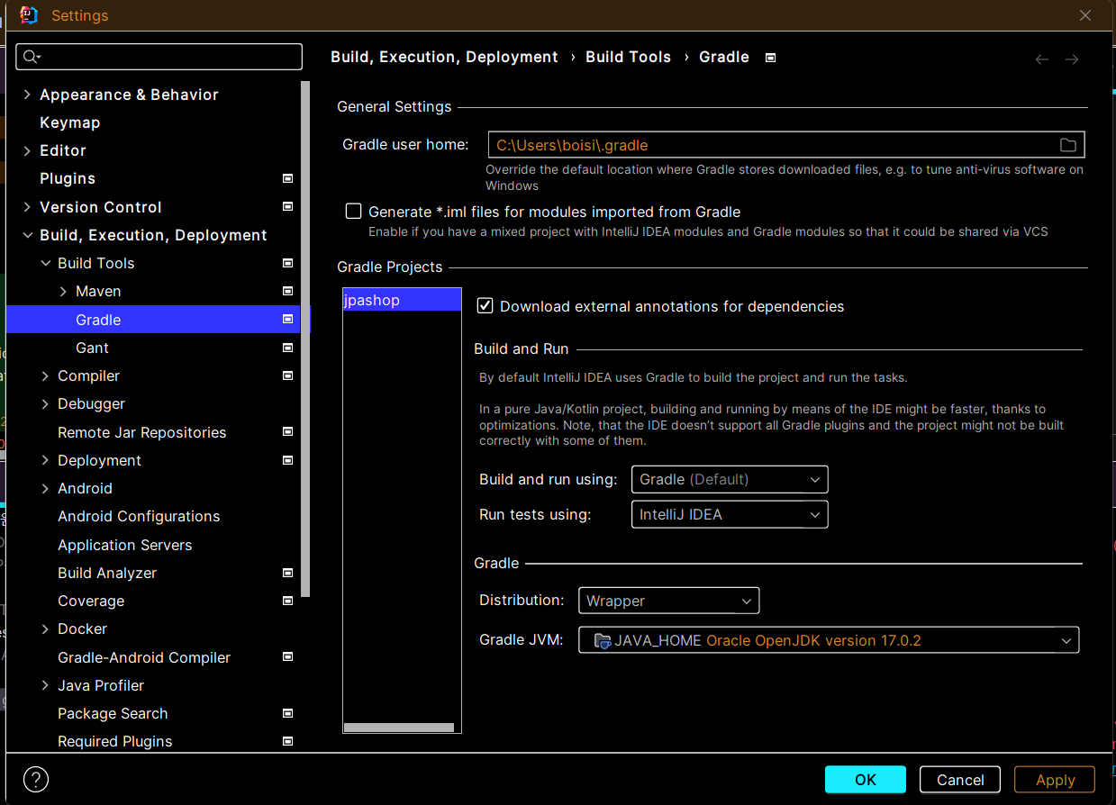Click Build, Execution, Deployment breadcrumb
This screenshot has width=1116, height=805.
(444, 57)
